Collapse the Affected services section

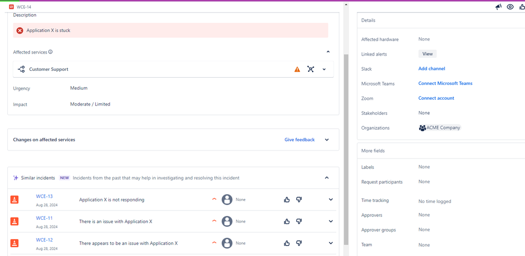[328, 51]
